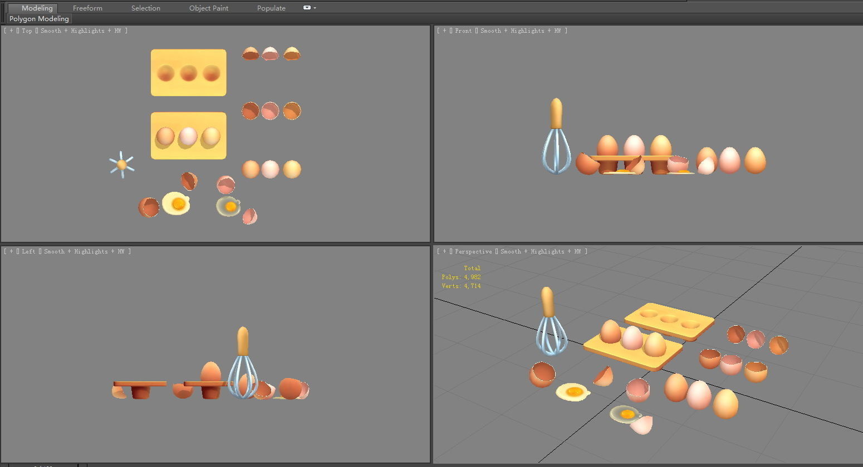863x467 pixels.
Task: Switch to the Object Paint tab
Action: point(209,8)
